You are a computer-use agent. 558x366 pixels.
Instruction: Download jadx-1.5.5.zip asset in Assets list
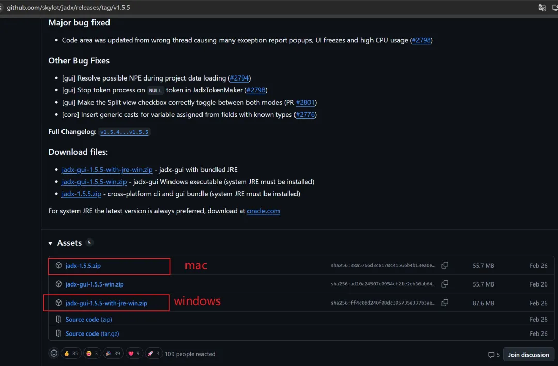coord(83,266)
